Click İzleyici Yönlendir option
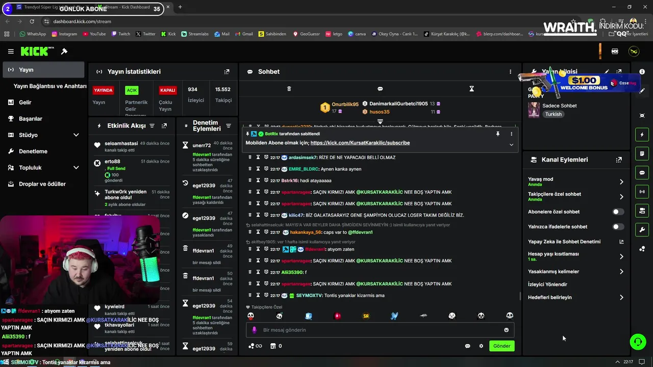The image size is (653, 367). coord(547,284)
